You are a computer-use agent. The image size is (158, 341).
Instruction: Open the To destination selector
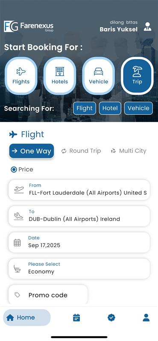[79, 216]
